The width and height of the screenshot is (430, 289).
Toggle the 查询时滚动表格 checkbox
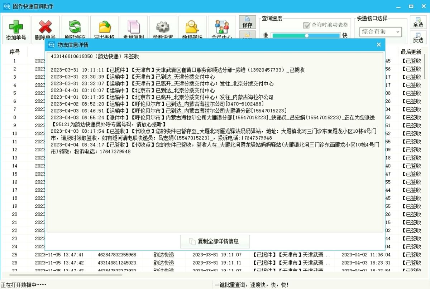tap(307, 25)
